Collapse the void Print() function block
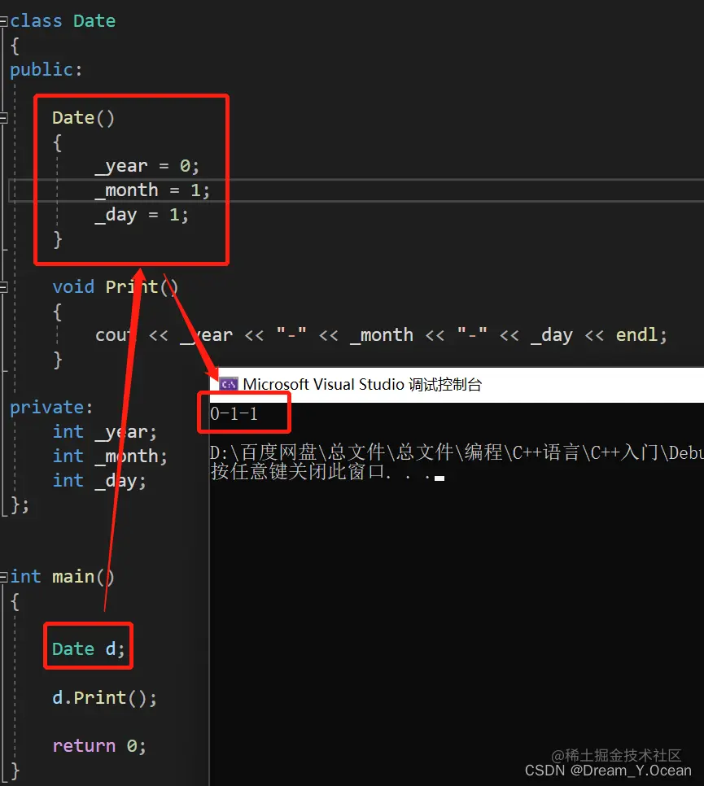Image resolution: width=704 pixels, height=786 pixels. 3,287
